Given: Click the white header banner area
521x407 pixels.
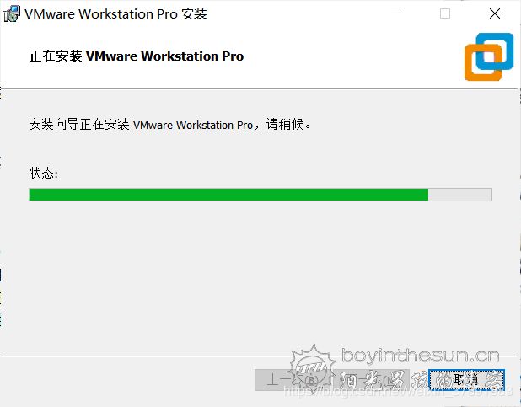Looking at the screenshot, I should click(260, 56).
